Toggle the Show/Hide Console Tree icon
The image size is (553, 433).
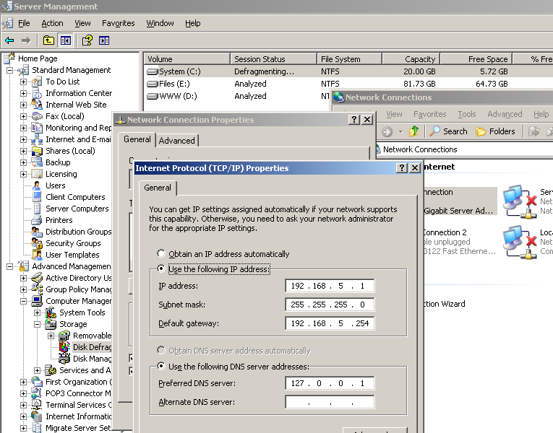coord(66,41)
